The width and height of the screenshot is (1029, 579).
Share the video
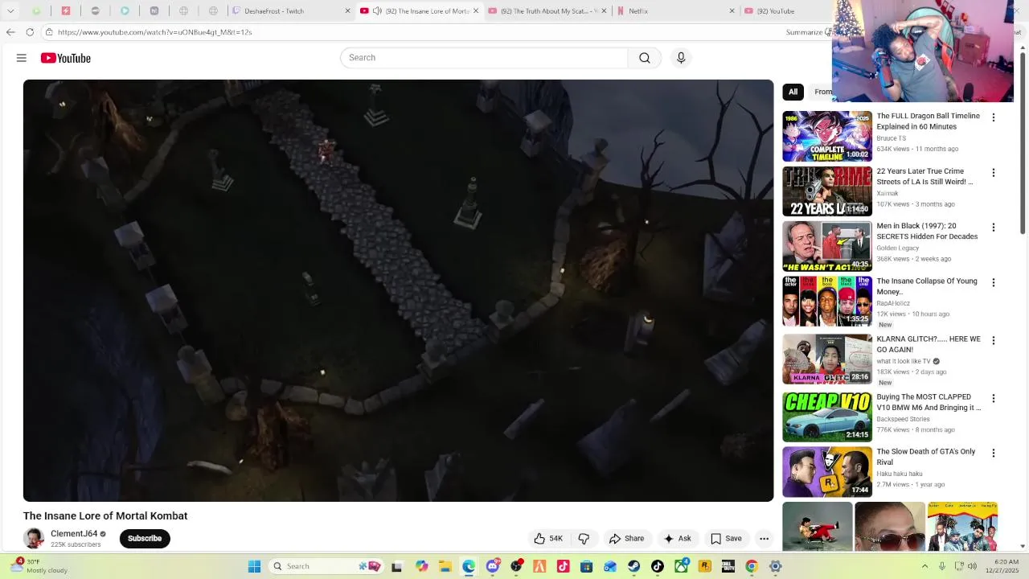(x=626, y=539)
